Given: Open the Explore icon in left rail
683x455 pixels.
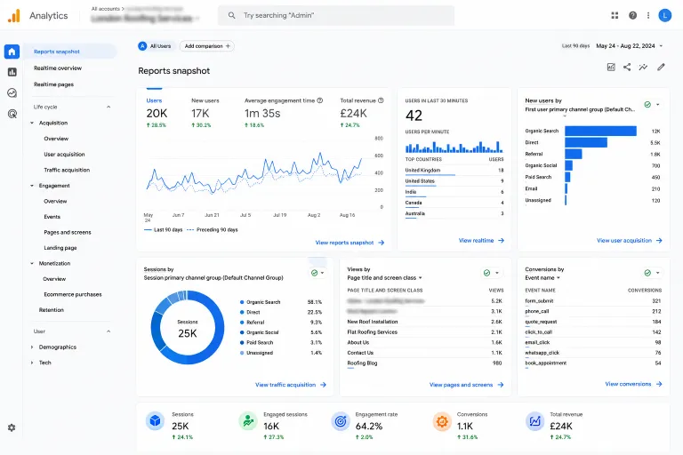Looking at the screenshot, I should coord(12,92).
